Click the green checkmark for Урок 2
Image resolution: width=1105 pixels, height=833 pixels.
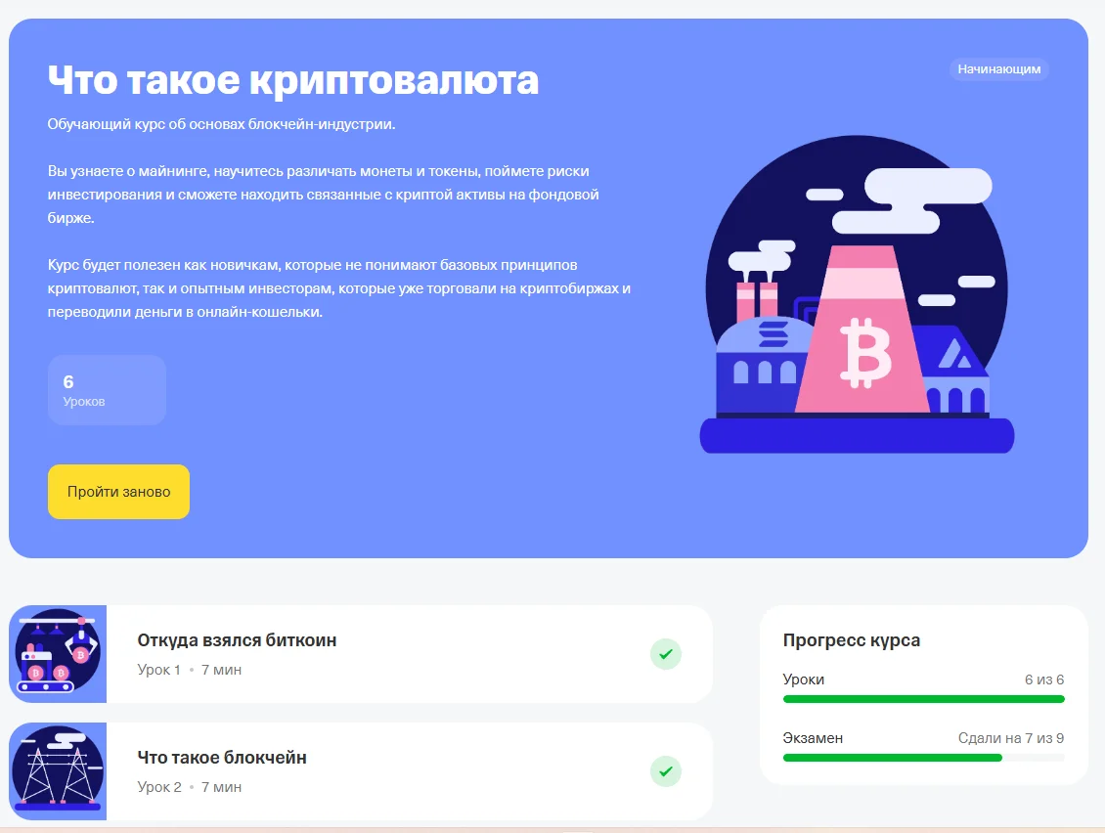[665, 771]
